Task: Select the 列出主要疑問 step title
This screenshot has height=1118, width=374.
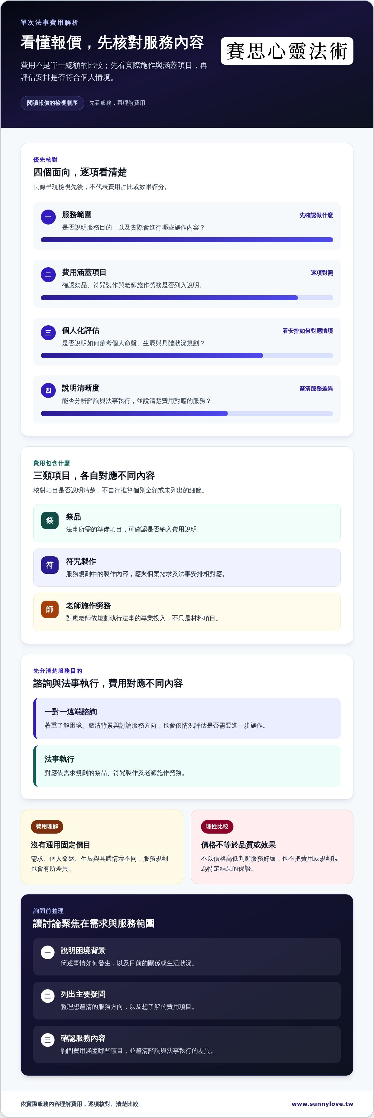Action: click(x=83, y=994)
